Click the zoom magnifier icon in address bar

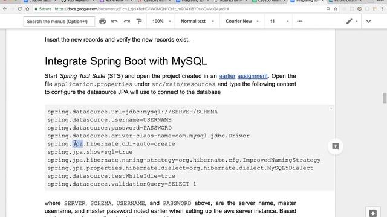328,9
